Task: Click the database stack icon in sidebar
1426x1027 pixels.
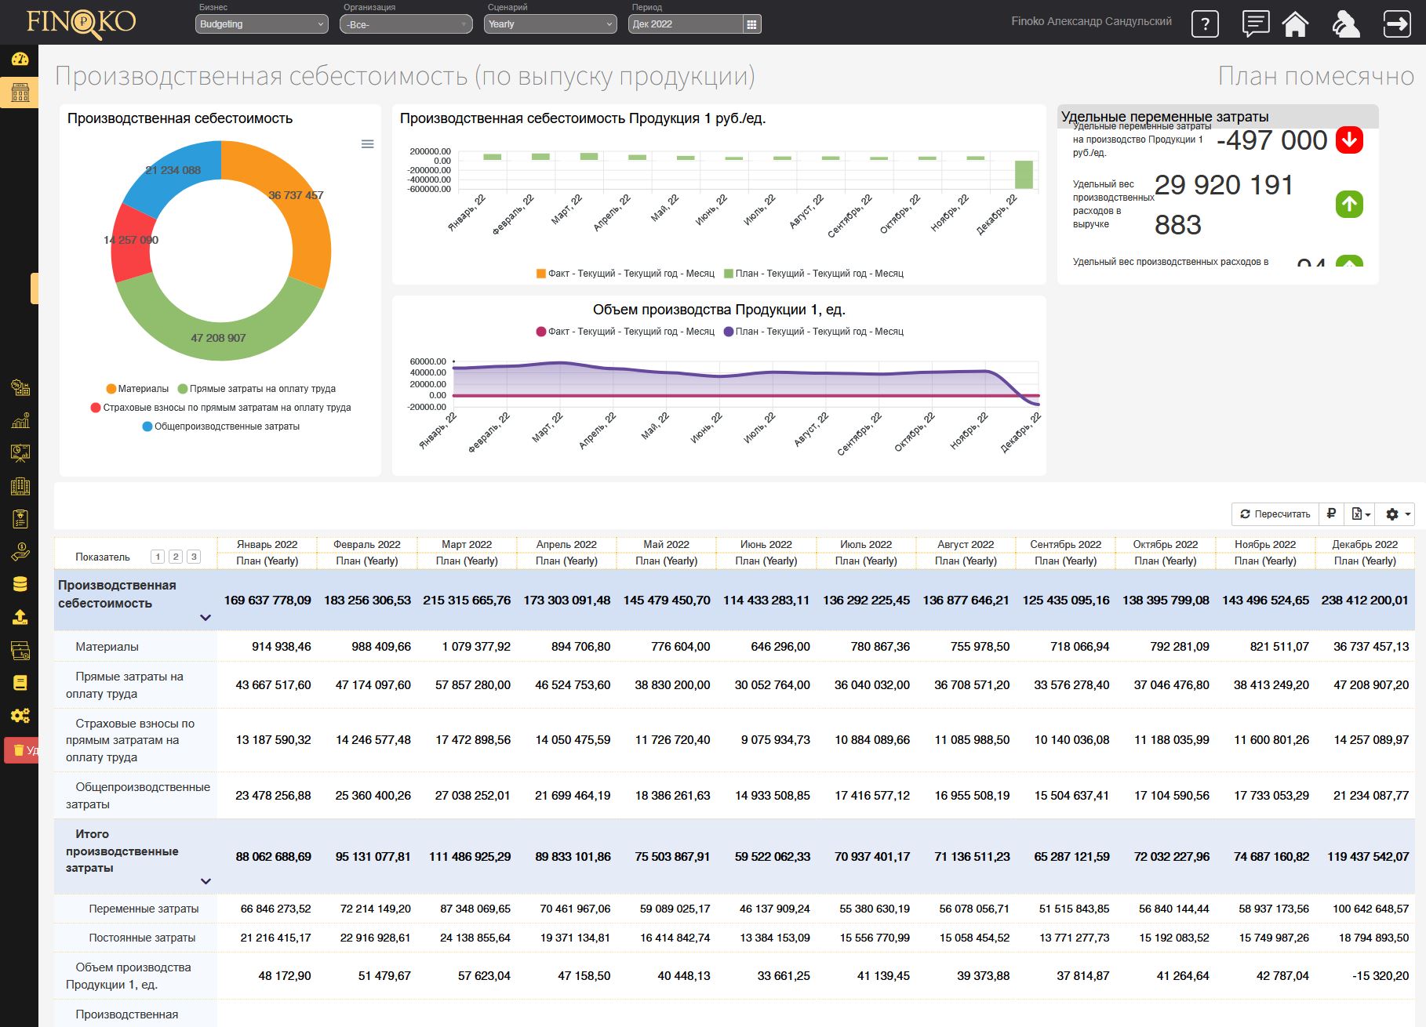Action: 20,584
